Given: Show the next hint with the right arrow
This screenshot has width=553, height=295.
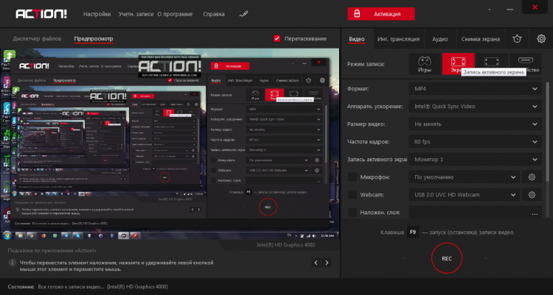Looking at the screenshot, I should 327,263.
